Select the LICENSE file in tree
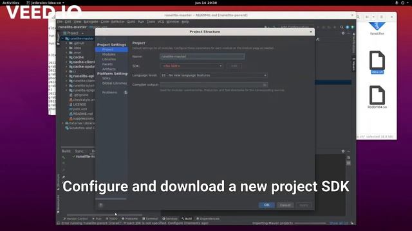The height and width of the screenshot is (231, 412). coord(79,104)
